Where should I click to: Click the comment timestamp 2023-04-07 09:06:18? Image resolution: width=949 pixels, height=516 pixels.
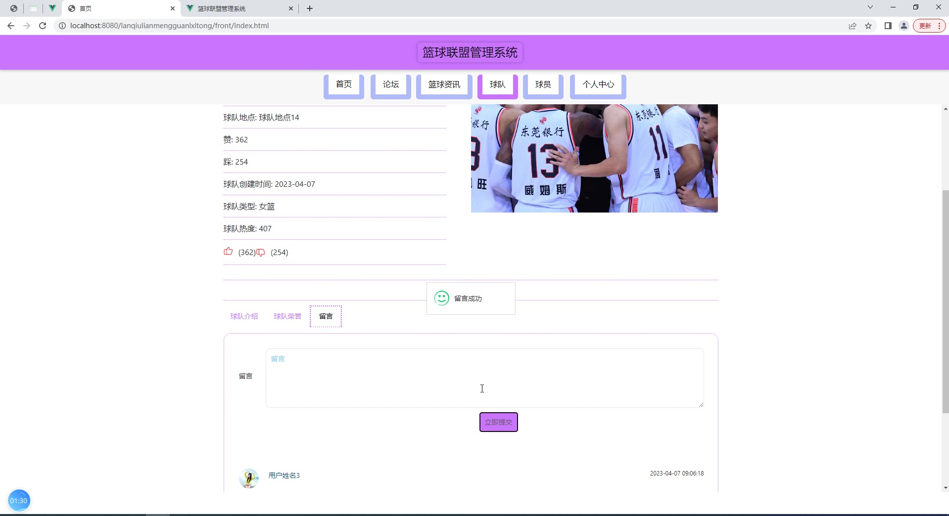click(677, 473)
